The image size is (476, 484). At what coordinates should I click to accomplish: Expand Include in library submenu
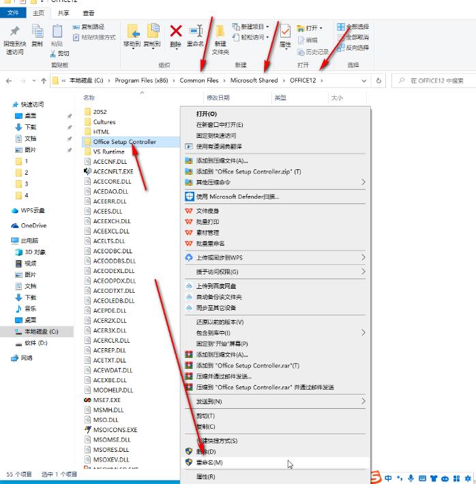click(x=363, y=332)
